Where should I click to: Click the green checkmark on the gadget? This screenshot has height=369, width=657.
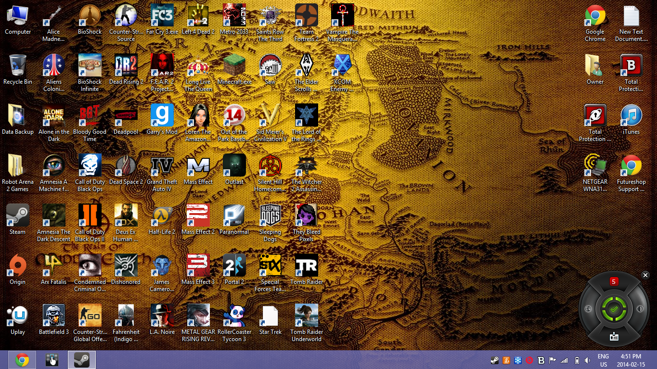point(613,309)
